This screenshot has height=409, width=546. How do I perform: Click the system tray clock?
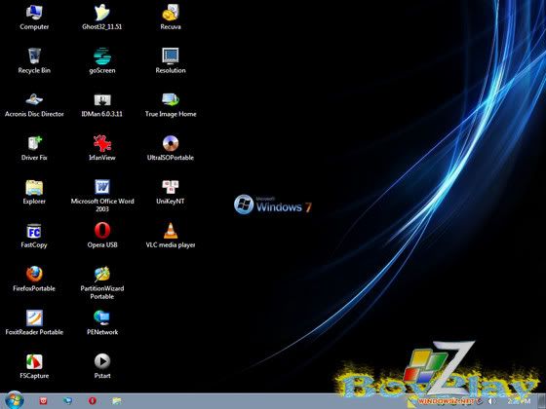pos(519,401)
